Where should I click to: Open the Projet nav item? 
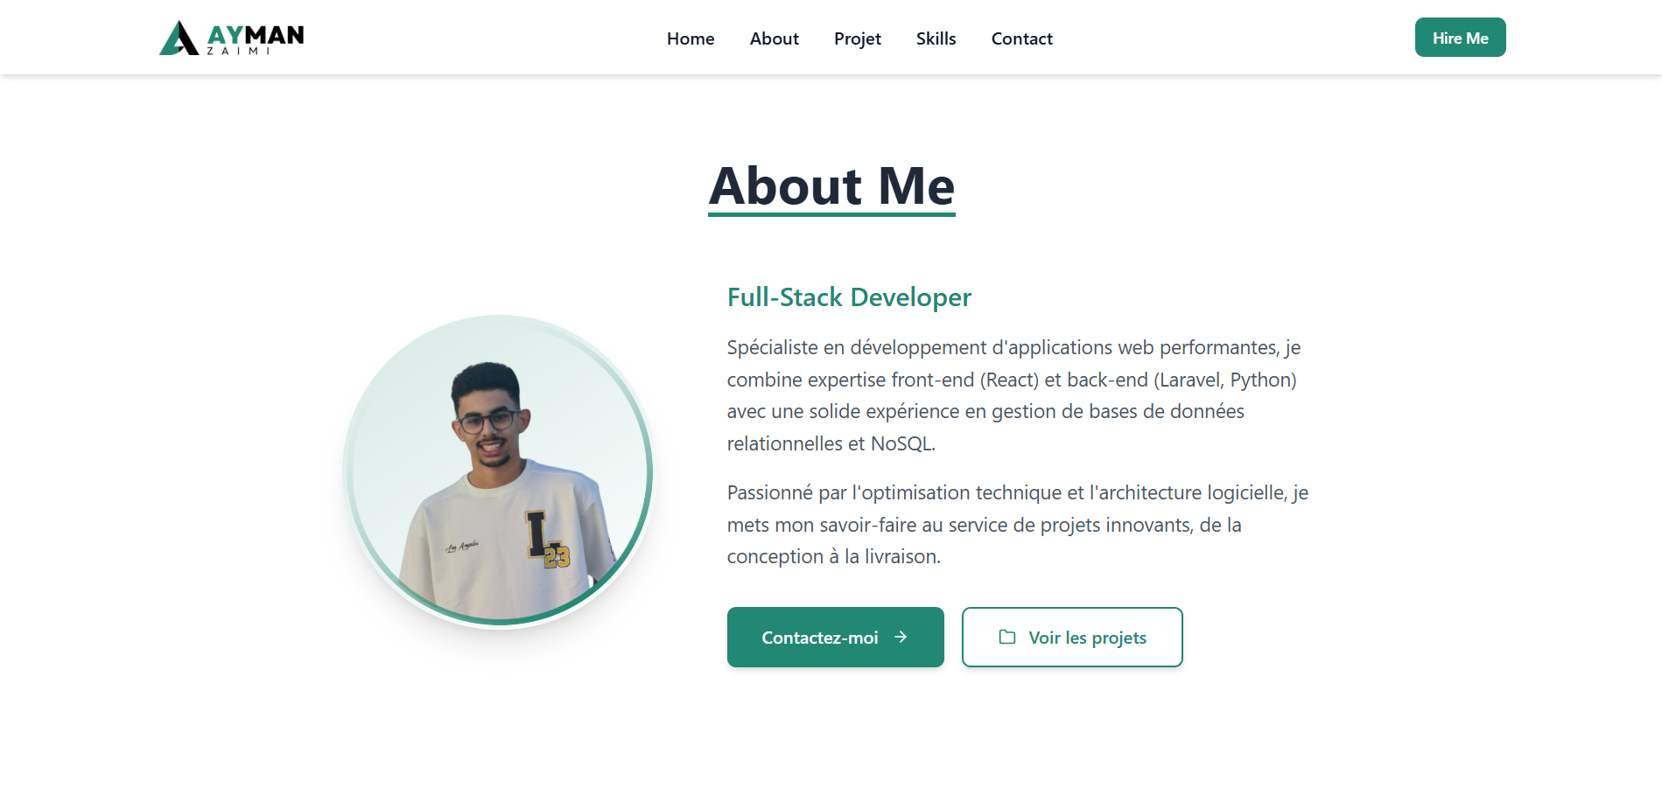point(858,38)
